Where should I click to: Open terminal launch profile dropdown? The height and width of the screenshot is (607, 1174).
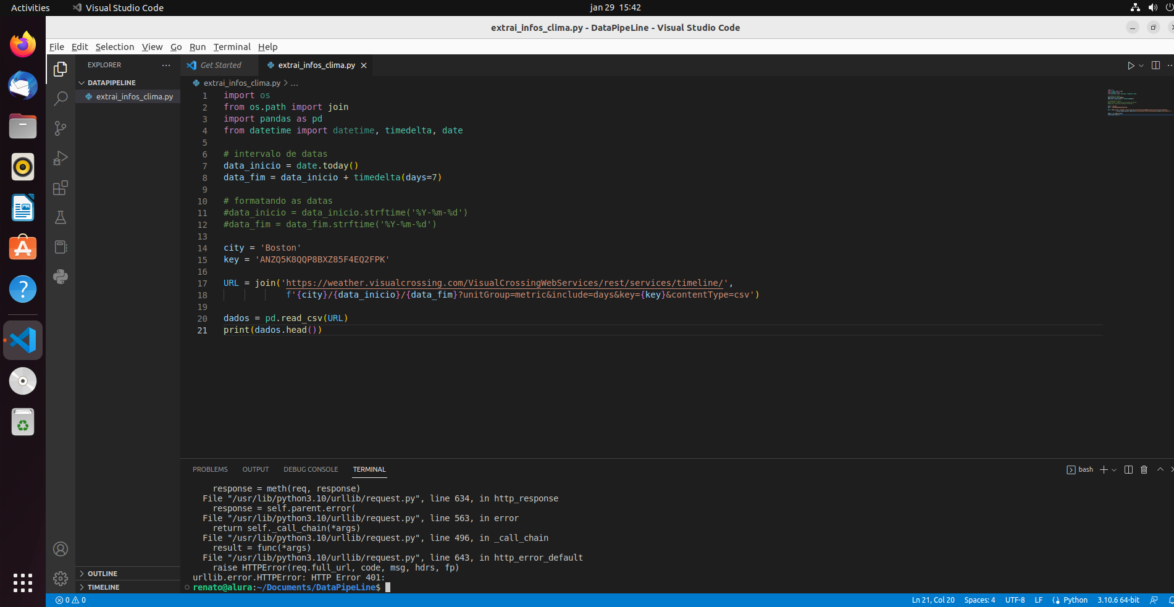1114,470
